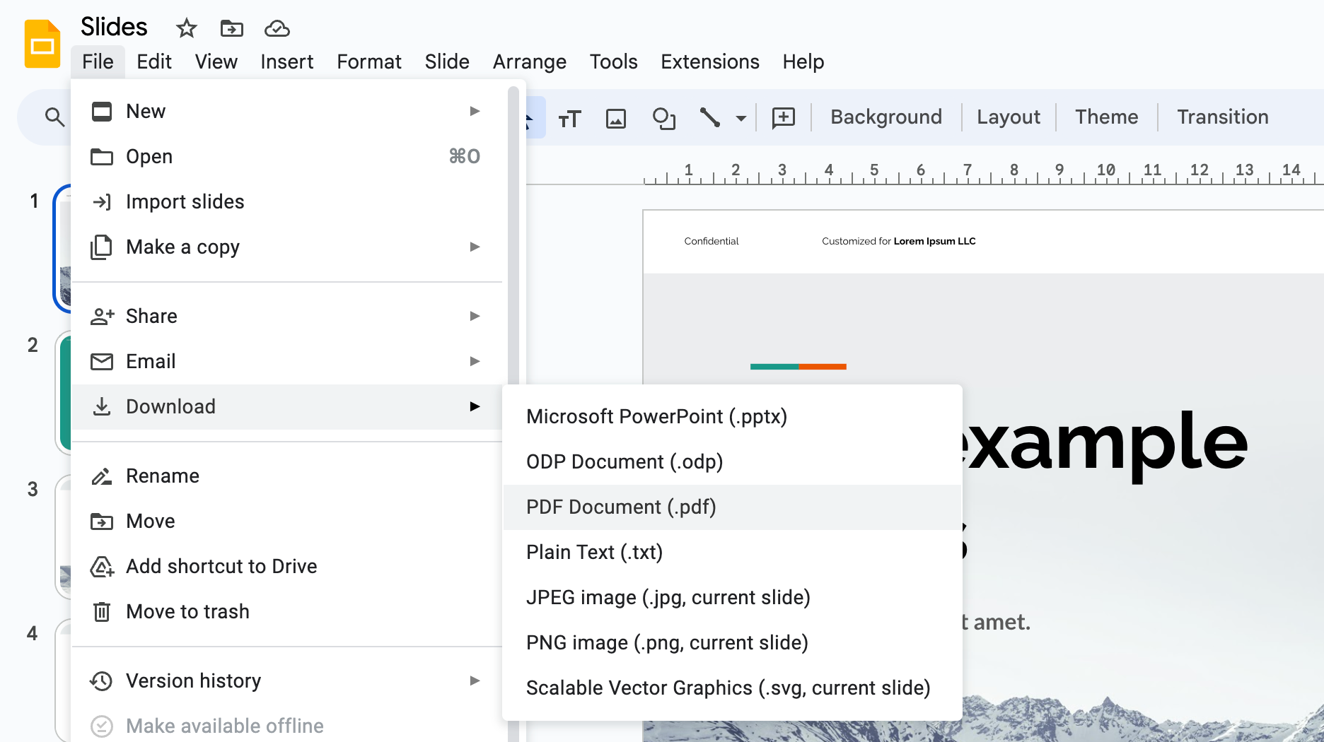Screen dimensions: 1324x742
Task: Click the Theme toolbar button
Action: (1107, 117)
